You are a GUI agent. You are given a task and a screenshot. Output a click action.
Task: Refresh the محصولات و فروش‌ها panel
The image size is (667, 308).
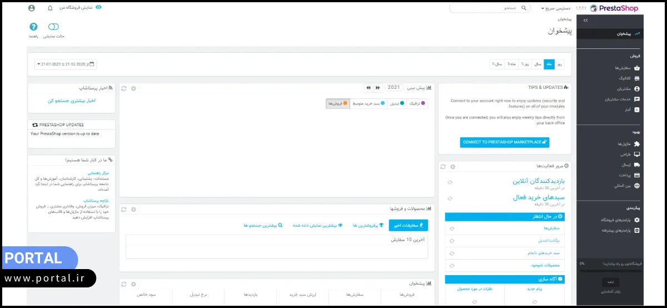click(123, 209)
